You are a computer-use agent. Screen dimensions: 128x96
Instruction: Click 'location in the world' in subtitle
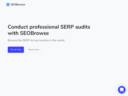point(52,40)
